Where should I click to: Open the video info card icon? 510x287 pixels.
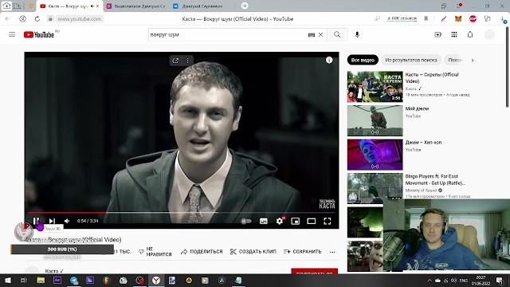[329, 61]
